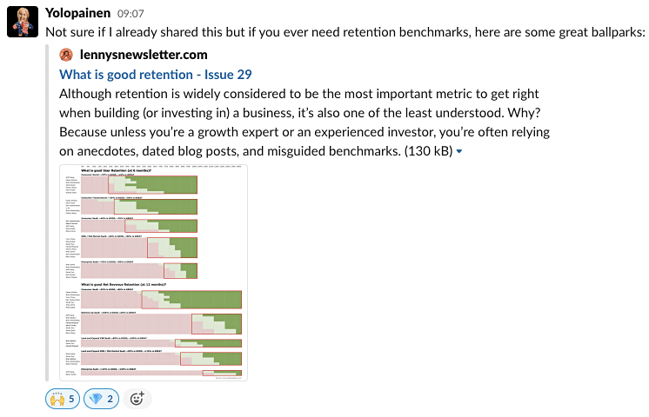Open Yolopainen's profile avatar picture
This screenshot has height=417, width=649.
click(23, 22)
